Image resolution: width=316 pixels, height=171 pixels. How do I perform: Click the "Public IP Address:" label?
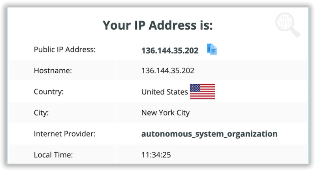(x=65, y=49)
